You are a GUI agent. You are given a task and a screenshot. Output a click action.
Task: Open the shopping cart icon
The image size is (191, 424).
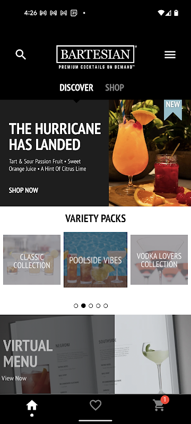point(160,404)
